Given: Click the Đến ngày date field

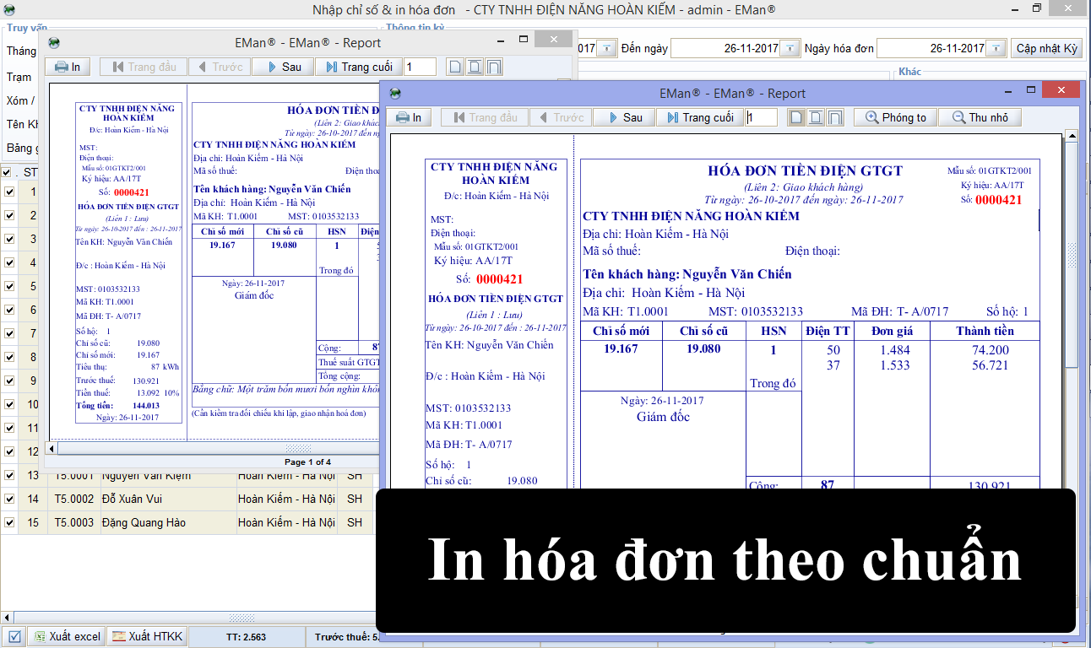Looking at the screenshot, I should pyautogui.click(x=735, y=48).
